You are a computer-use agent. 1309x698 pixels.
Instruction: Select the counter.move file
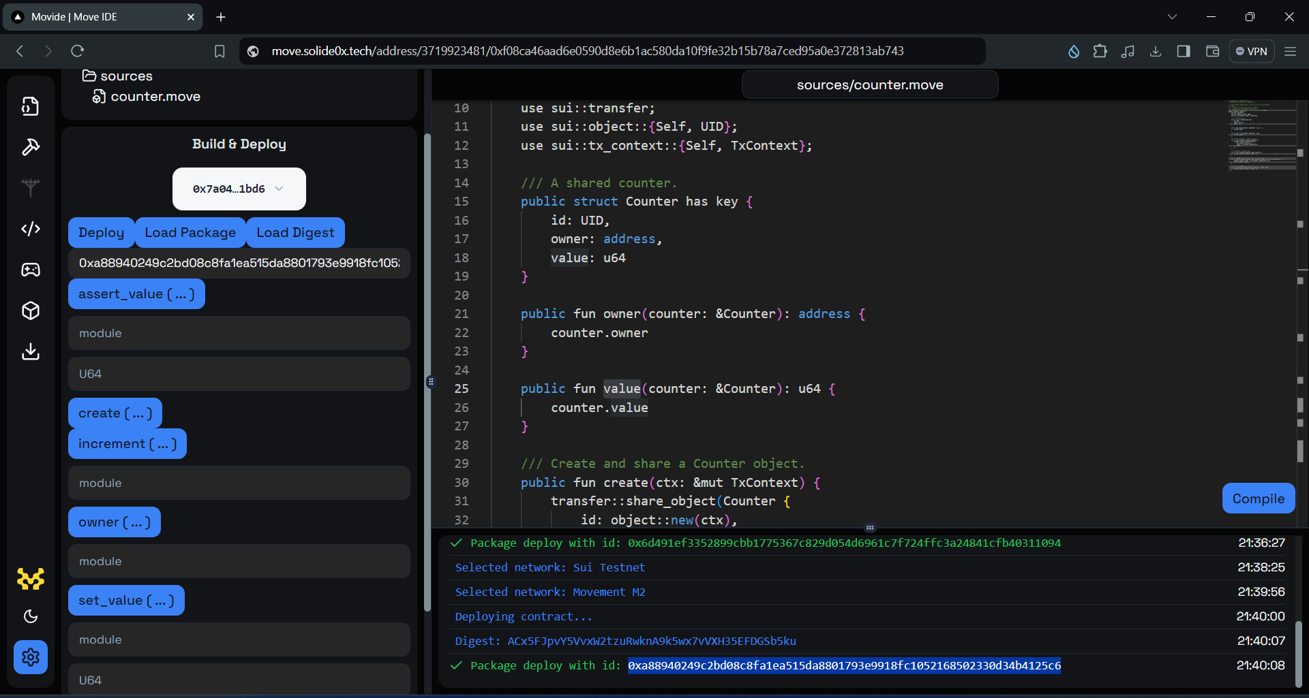tap(155, 96)
